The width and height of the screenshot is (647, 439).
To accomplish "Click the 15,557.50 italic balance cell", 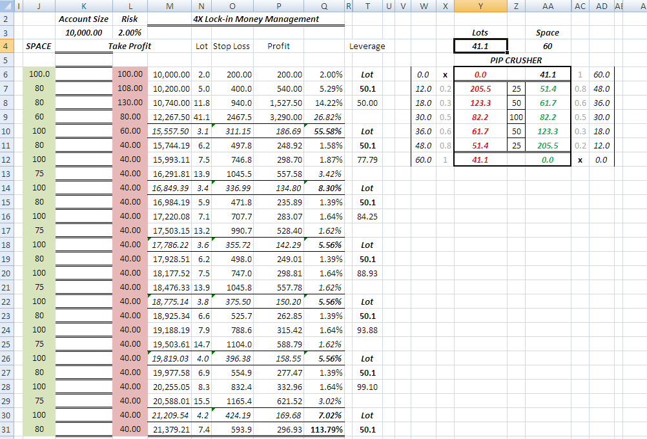I will [170, 131].
